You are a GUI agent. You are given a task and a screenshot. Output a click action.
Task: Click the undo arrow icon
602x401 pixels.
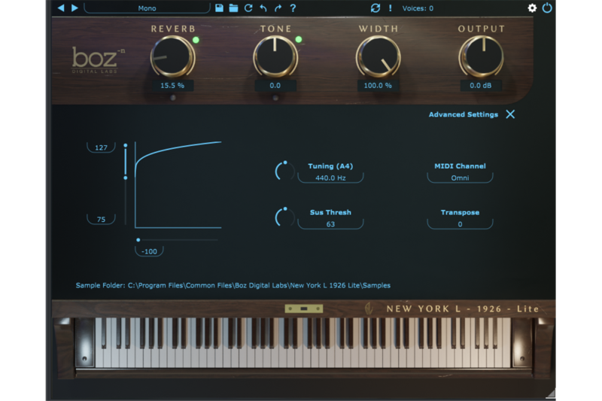[263, 8]
